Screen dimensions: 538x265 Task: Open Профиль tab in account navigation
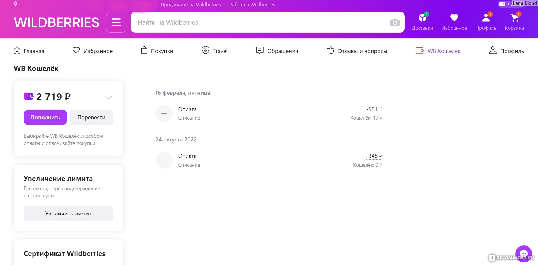click(506, 51)
